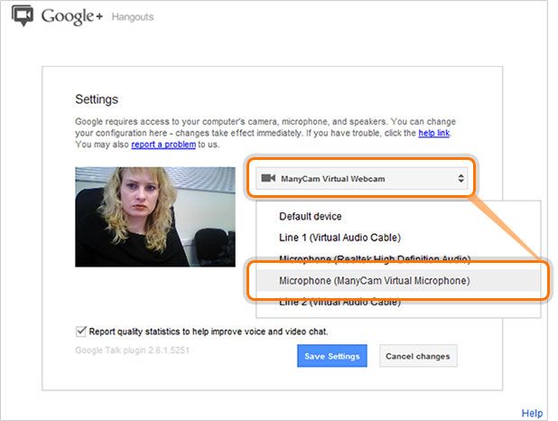The image size is (558, 421).
Task: Click the up-down arrows on the webcam selector
Action: 460,178
